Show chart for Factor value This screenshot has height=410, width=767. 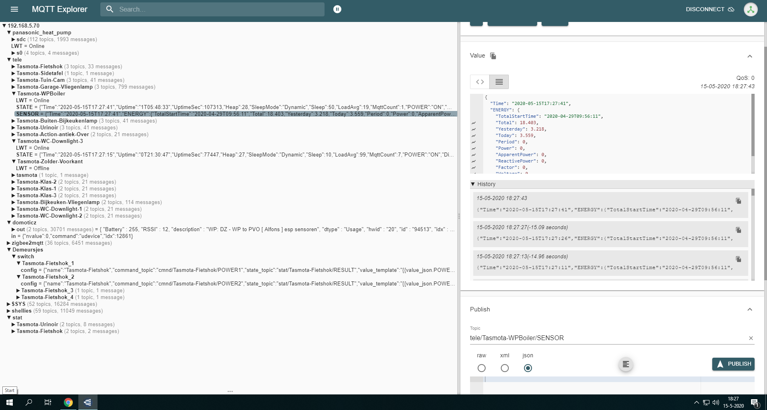[474, 168]
